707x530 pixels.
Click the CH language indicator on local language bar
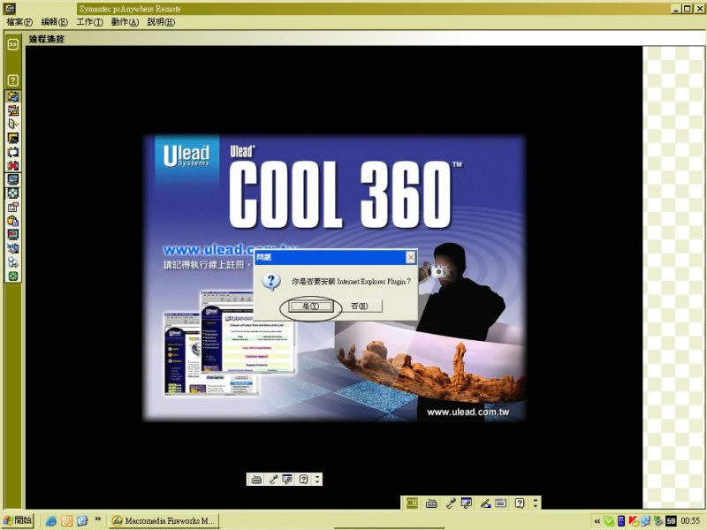tap(412, 503)
